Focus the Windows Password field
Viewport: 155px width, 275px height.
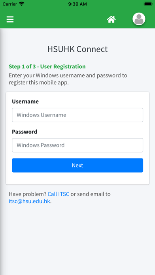77,145
